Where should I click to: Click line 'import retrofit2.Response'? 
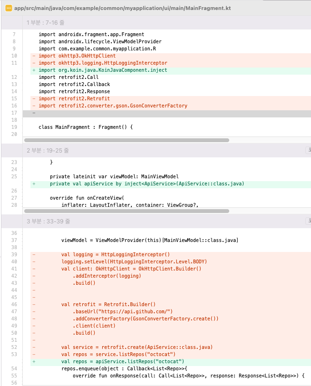[74, 92]
